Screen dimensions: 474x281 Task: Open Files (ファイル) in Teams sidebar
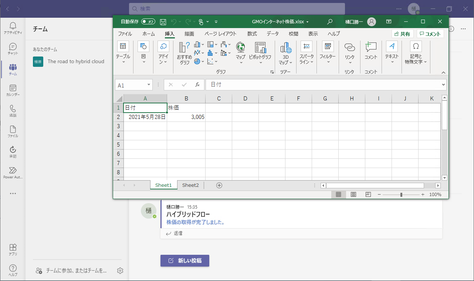click(13, 131)
